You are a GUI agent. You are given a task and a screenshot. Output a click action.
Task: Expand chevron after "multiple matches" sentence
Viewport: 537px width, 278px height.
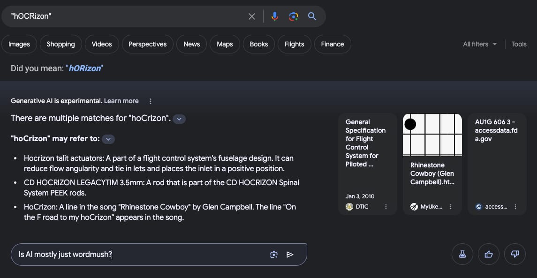(x=179, y=119)
